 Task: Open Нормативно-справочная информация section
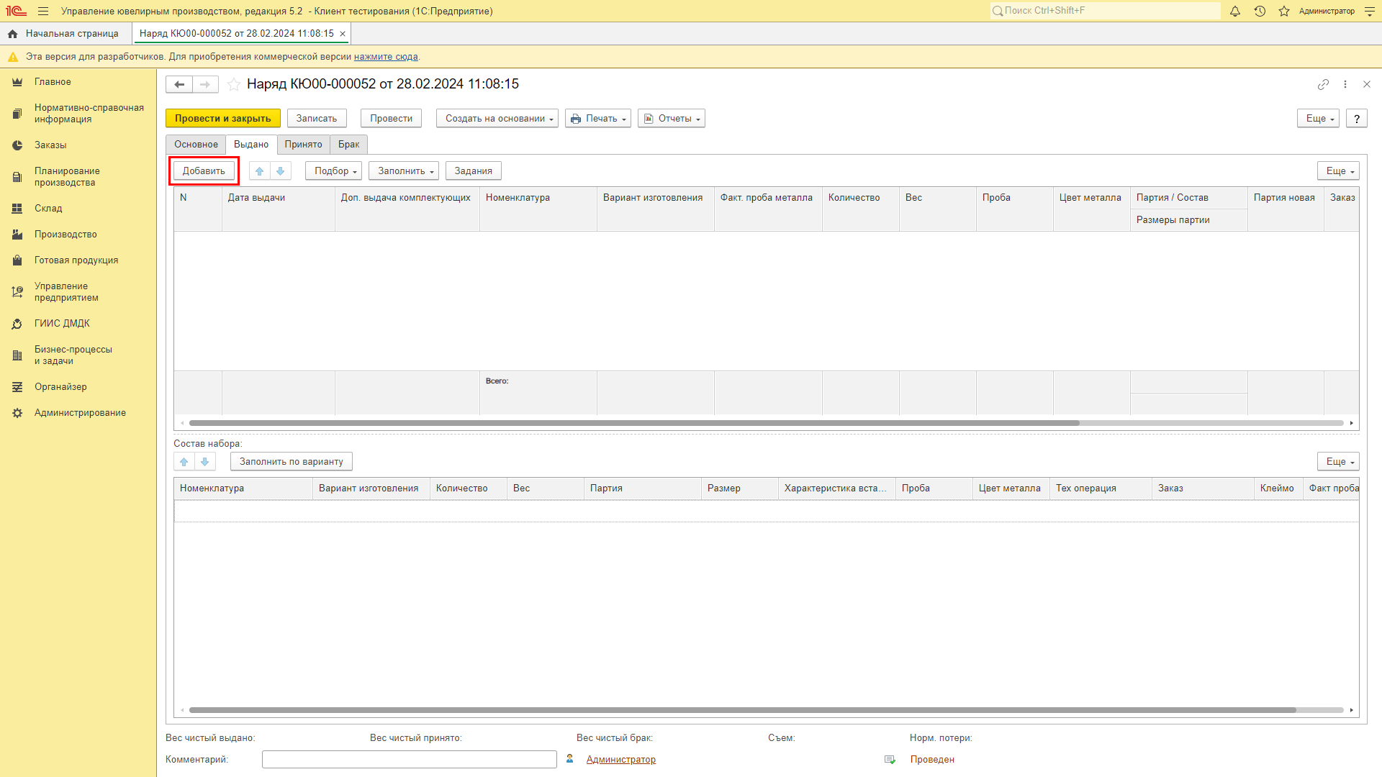coord(78,114)
